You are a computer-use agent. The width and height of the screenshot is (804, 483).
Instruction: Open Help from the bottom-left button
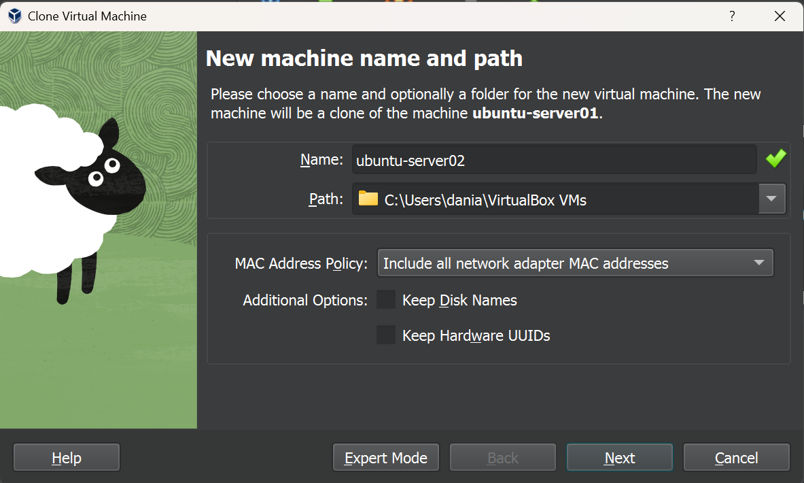[67, 458]
